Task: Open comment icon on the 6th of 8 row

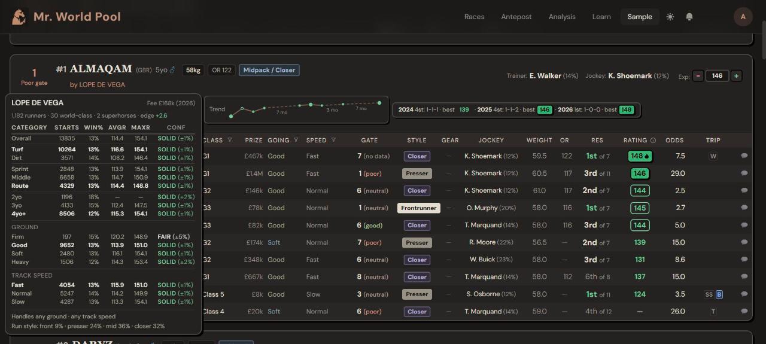Action: pyautogui.click(x=744, y=276)
